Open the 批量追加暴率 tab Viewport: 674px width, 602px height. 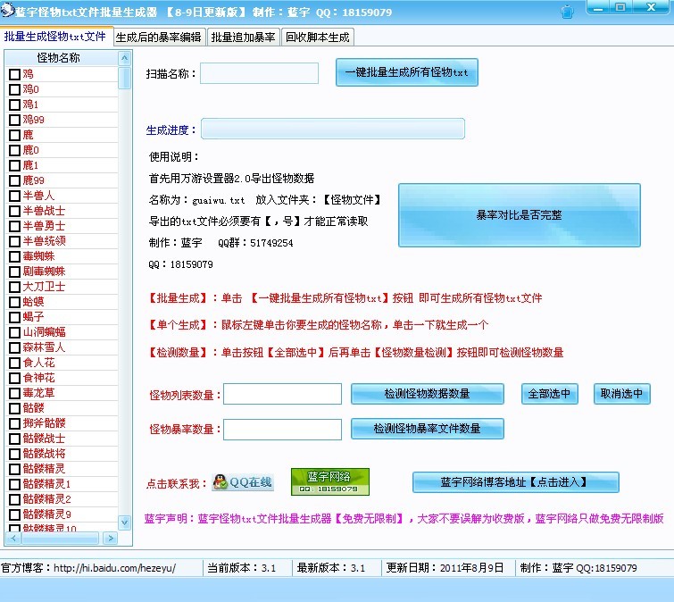244,38
